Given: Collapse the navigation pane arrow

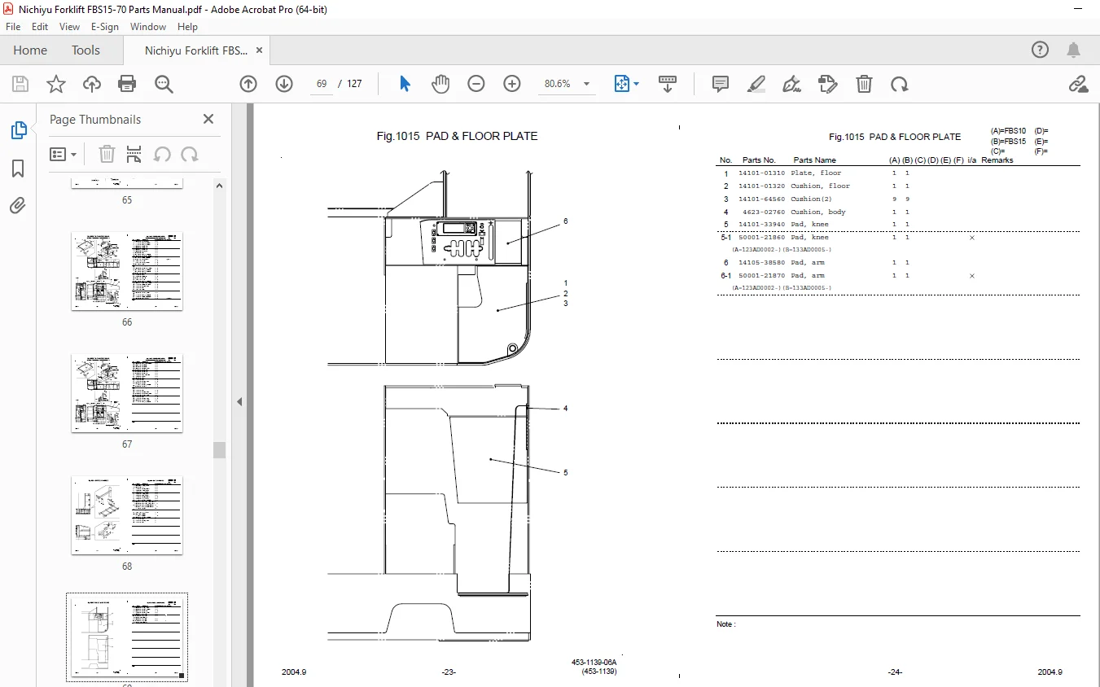Looking at the screenshot, I should pyautogui.click(x=239, y=402).
